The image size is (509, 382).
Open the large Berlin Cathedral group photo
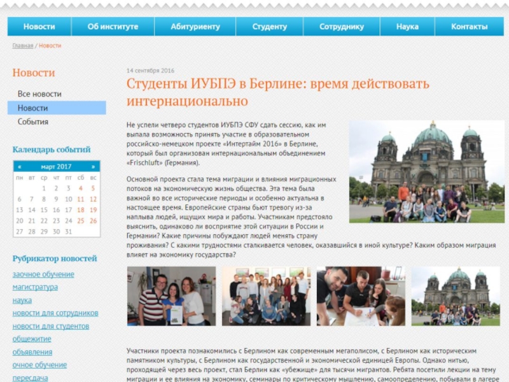[426, 171]
